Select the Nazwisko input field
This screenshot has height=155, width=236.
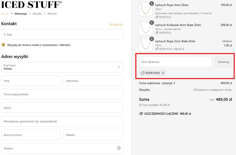93,81
